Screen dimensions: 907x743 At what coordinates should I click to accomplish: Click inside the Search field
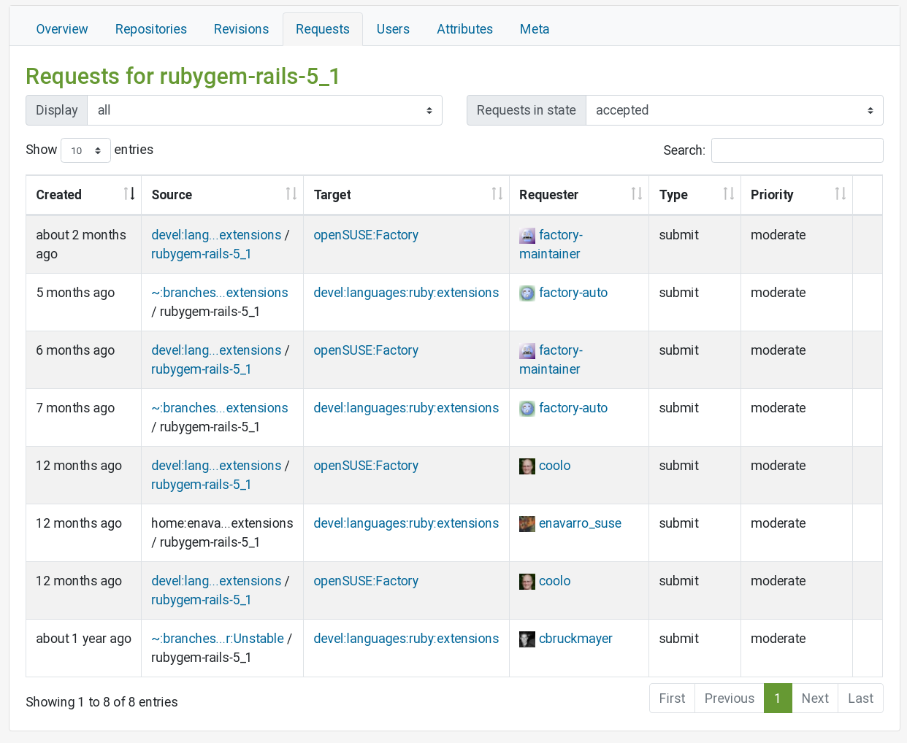(797, 150)
